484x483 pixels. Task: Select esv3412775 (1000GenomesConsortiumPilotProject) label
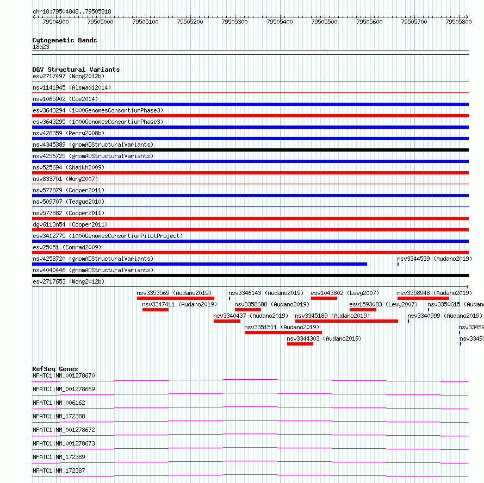coord(108,236)
